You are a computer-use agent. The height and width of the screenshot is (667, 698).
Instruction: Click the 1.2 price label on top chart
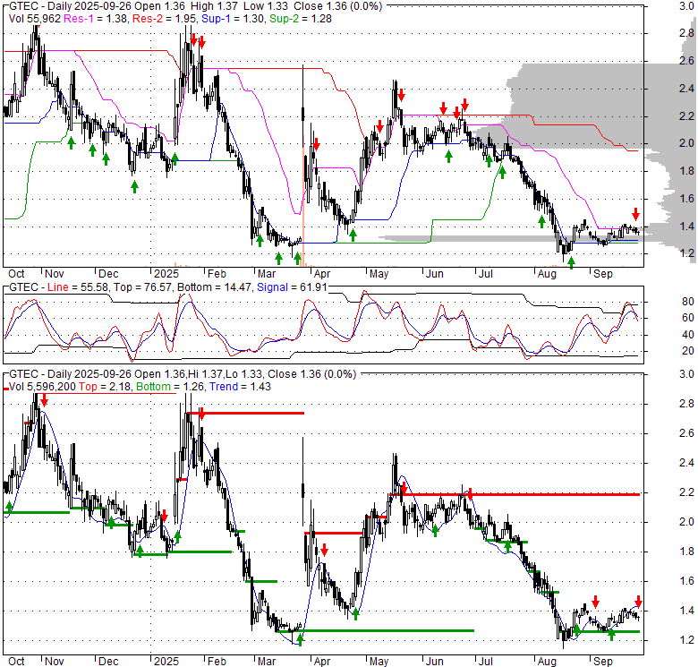tap(686, 252)
